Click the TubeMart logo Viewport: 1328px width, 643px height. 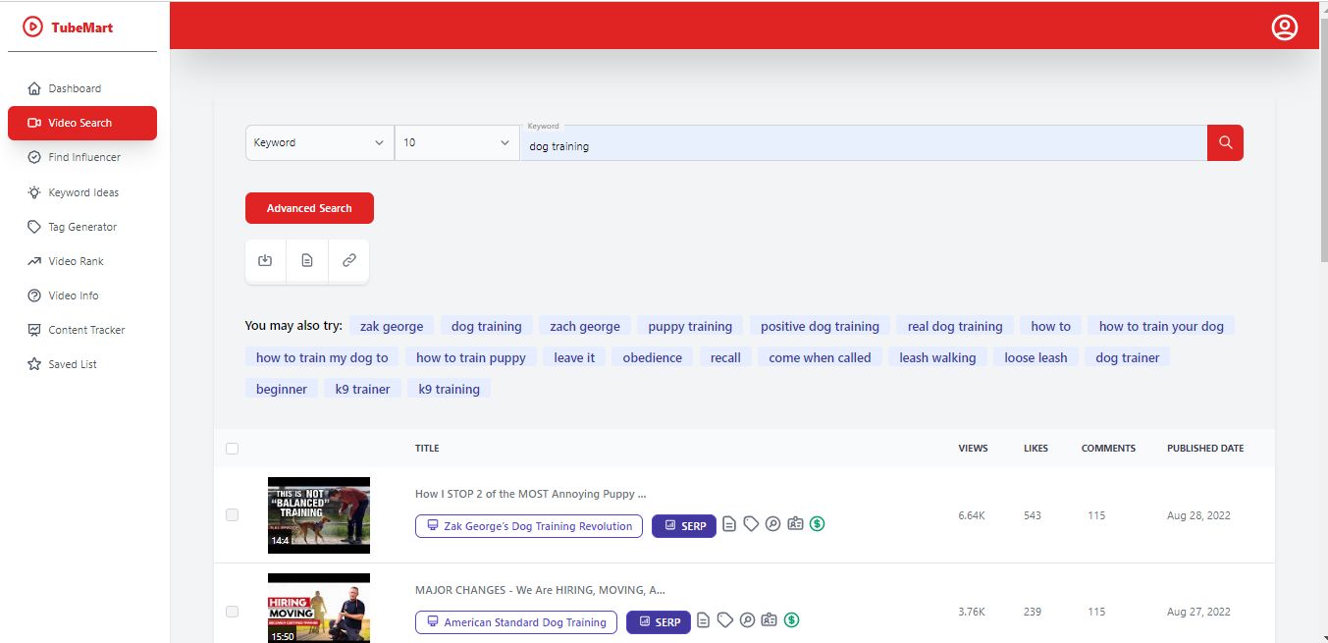tap(68, 27)
